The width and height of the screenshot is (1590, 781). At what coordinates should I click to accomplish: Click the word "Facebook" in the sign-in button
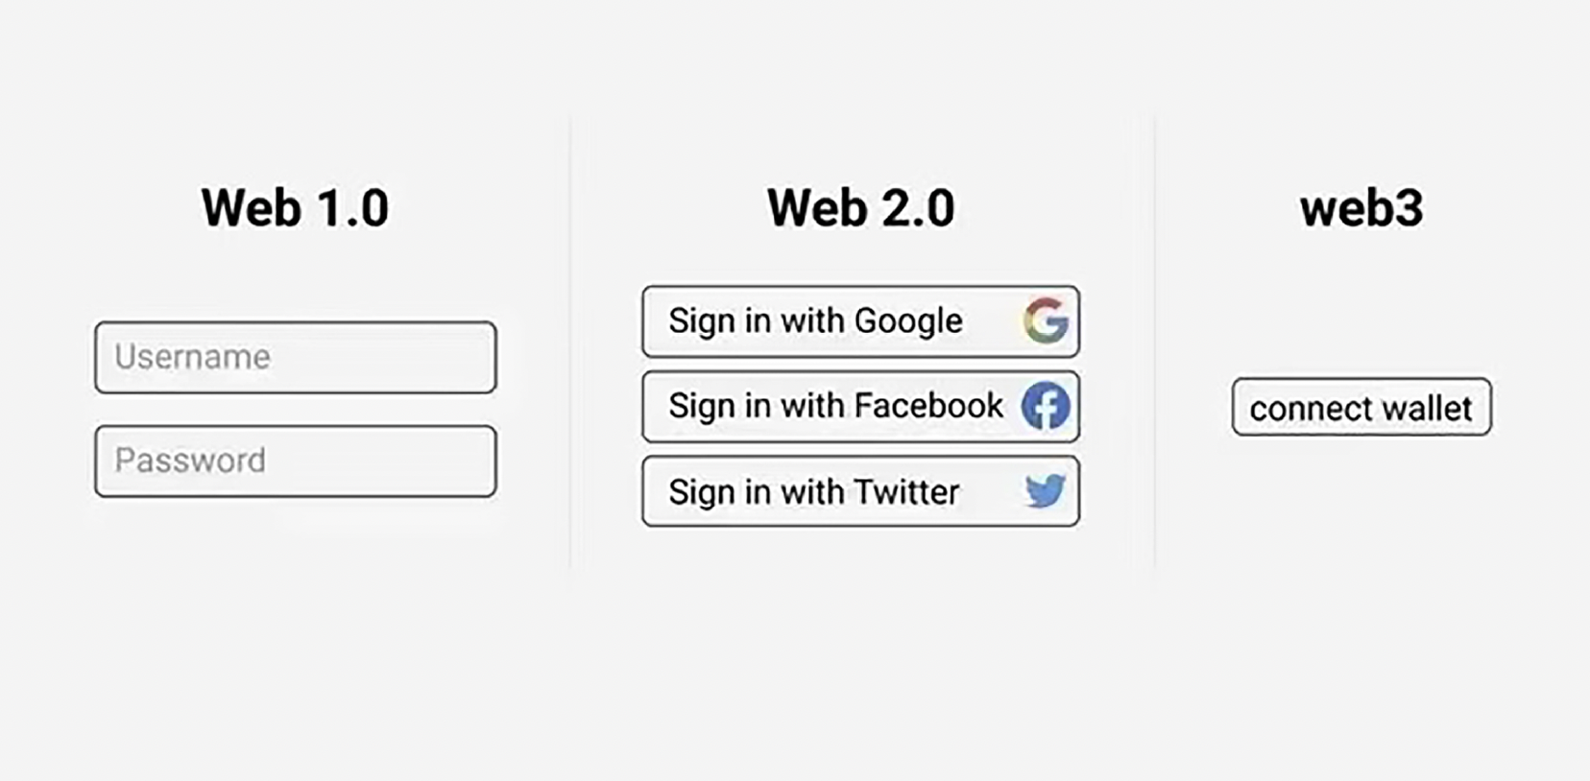[x=928, y=406]
